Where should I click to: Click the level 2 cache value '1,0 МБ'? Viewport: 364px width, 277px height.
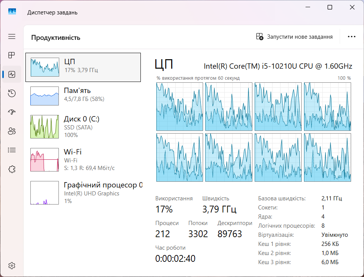point(330,253)
